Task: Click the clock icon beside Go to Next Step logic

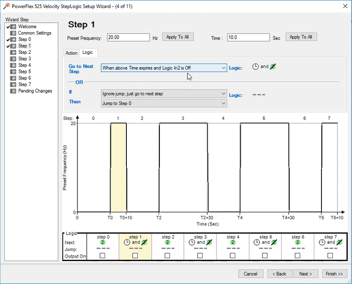Action: 255,66
